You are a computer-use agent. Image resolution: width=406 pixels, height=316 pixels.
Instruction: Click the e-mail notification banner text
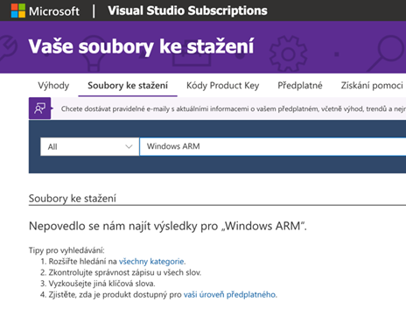(x=234, y=109)
